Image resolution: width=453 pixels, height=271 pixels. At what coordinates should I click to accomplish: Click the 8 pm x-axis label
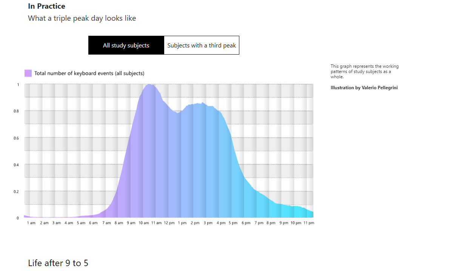[x=271, y=223]
